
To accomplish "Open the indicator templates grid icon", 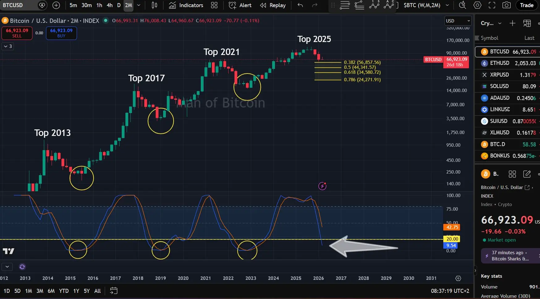I will (214, 5).
